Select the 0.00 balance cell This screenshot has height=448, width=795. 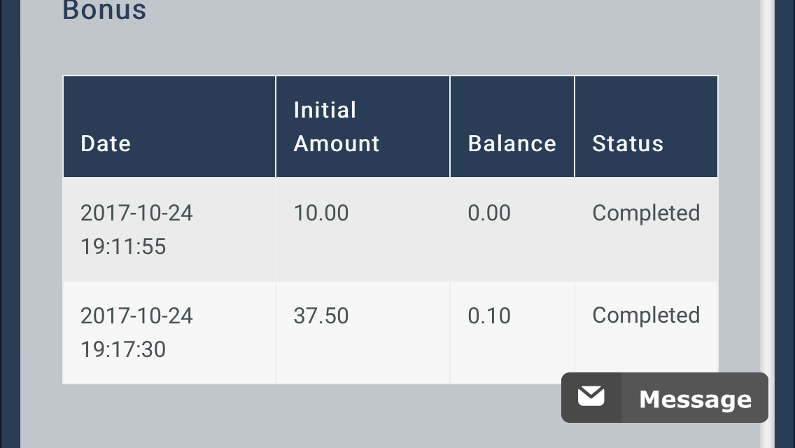(512, 230)
